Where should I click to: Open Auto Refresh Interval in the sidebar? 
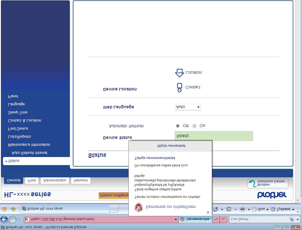[29, 153]
